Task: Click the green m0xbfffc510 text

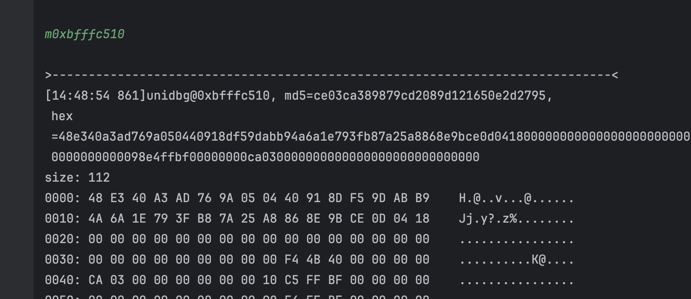Action: coord(84,34)
